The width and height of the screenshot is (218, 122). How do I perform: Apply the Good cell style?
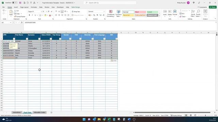(x=152, y=12)
